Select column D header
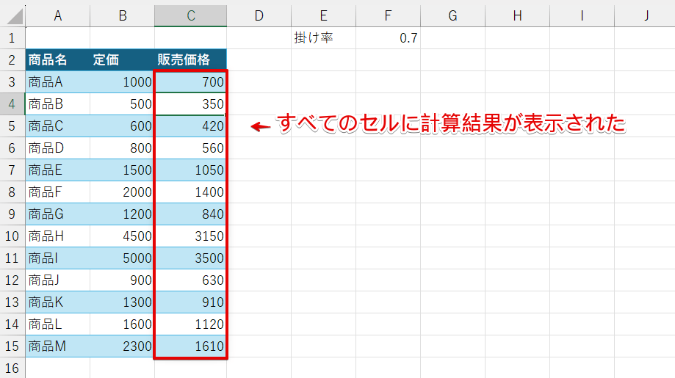This screenshot has width=675, height=378. pyautogui.click(x=259, y=16)
